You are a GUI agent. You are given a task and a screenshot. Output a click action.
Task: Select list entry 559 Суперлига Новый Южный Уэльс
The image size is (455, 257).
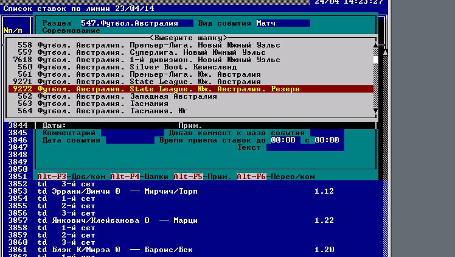(190, 52)
